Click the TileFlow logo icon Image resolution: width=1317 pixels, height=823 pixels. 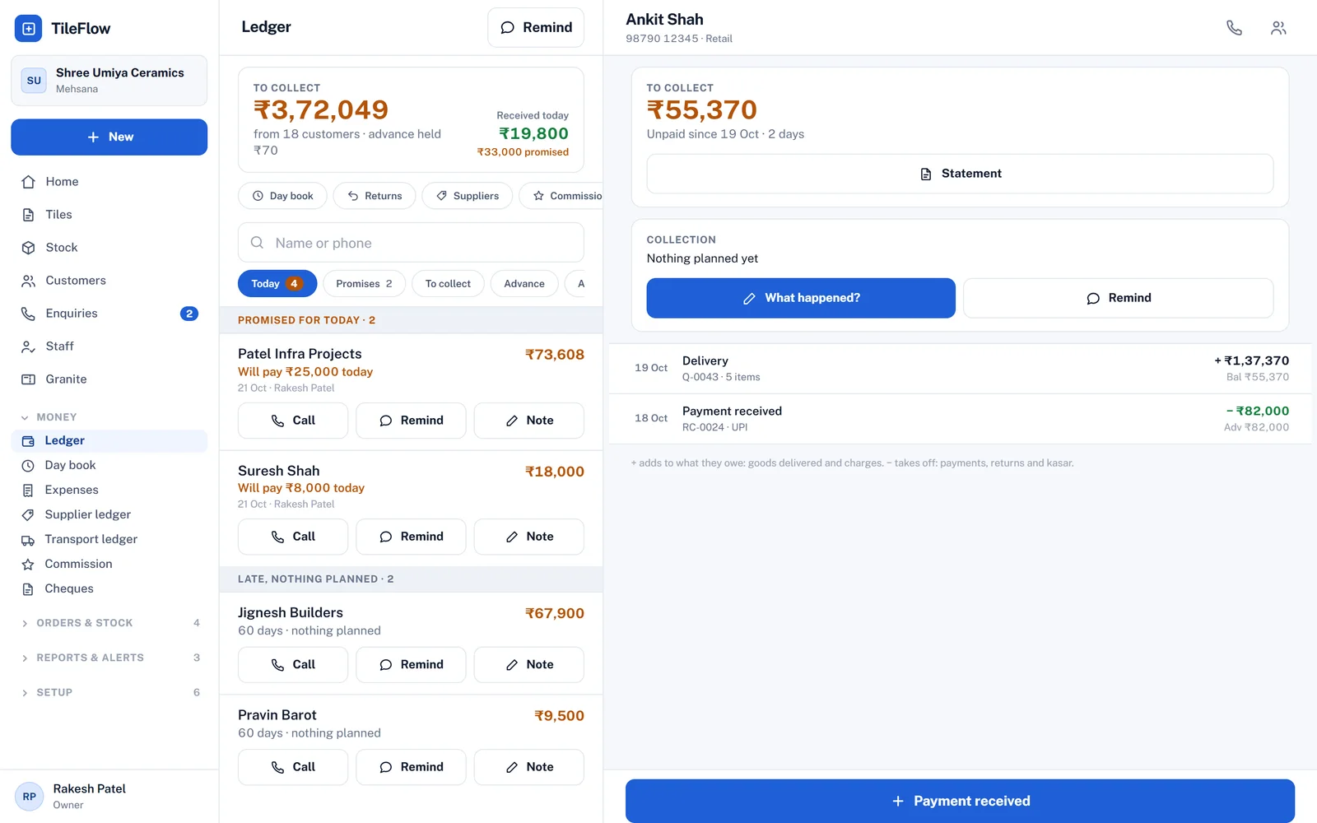click(x=29, y=29)
